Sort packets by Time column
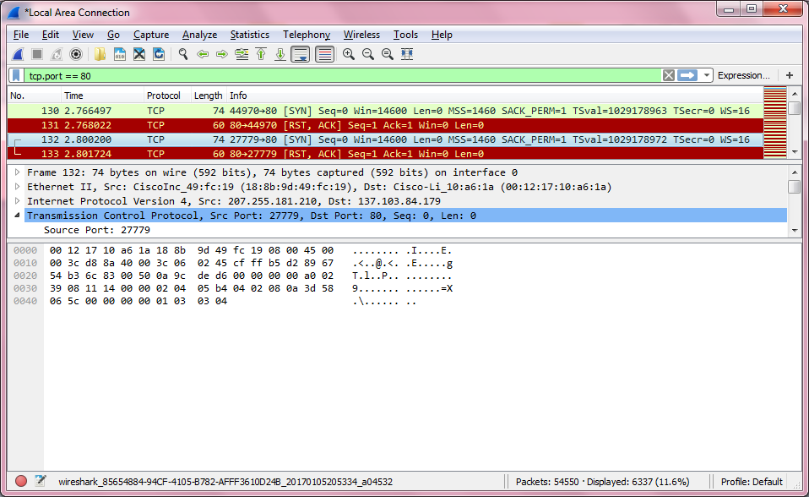 [103, 96]
